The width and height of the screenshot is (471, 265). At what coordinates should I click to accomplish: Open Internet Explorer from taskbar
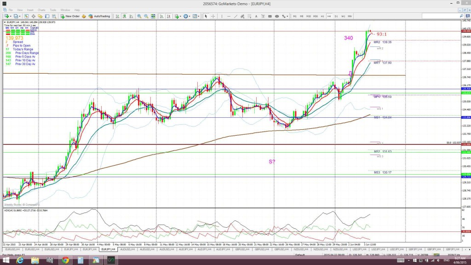pyautogui.click(x=20, y=260)
